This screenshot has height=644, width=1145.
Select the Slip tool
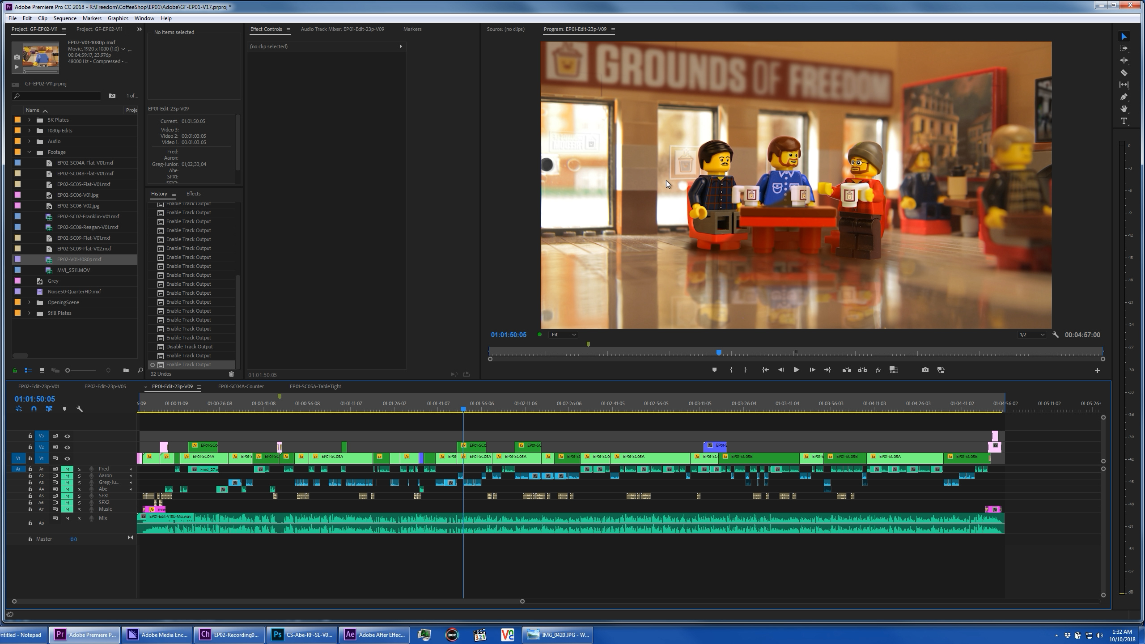pyautogui.click(x=1124, y=85)
